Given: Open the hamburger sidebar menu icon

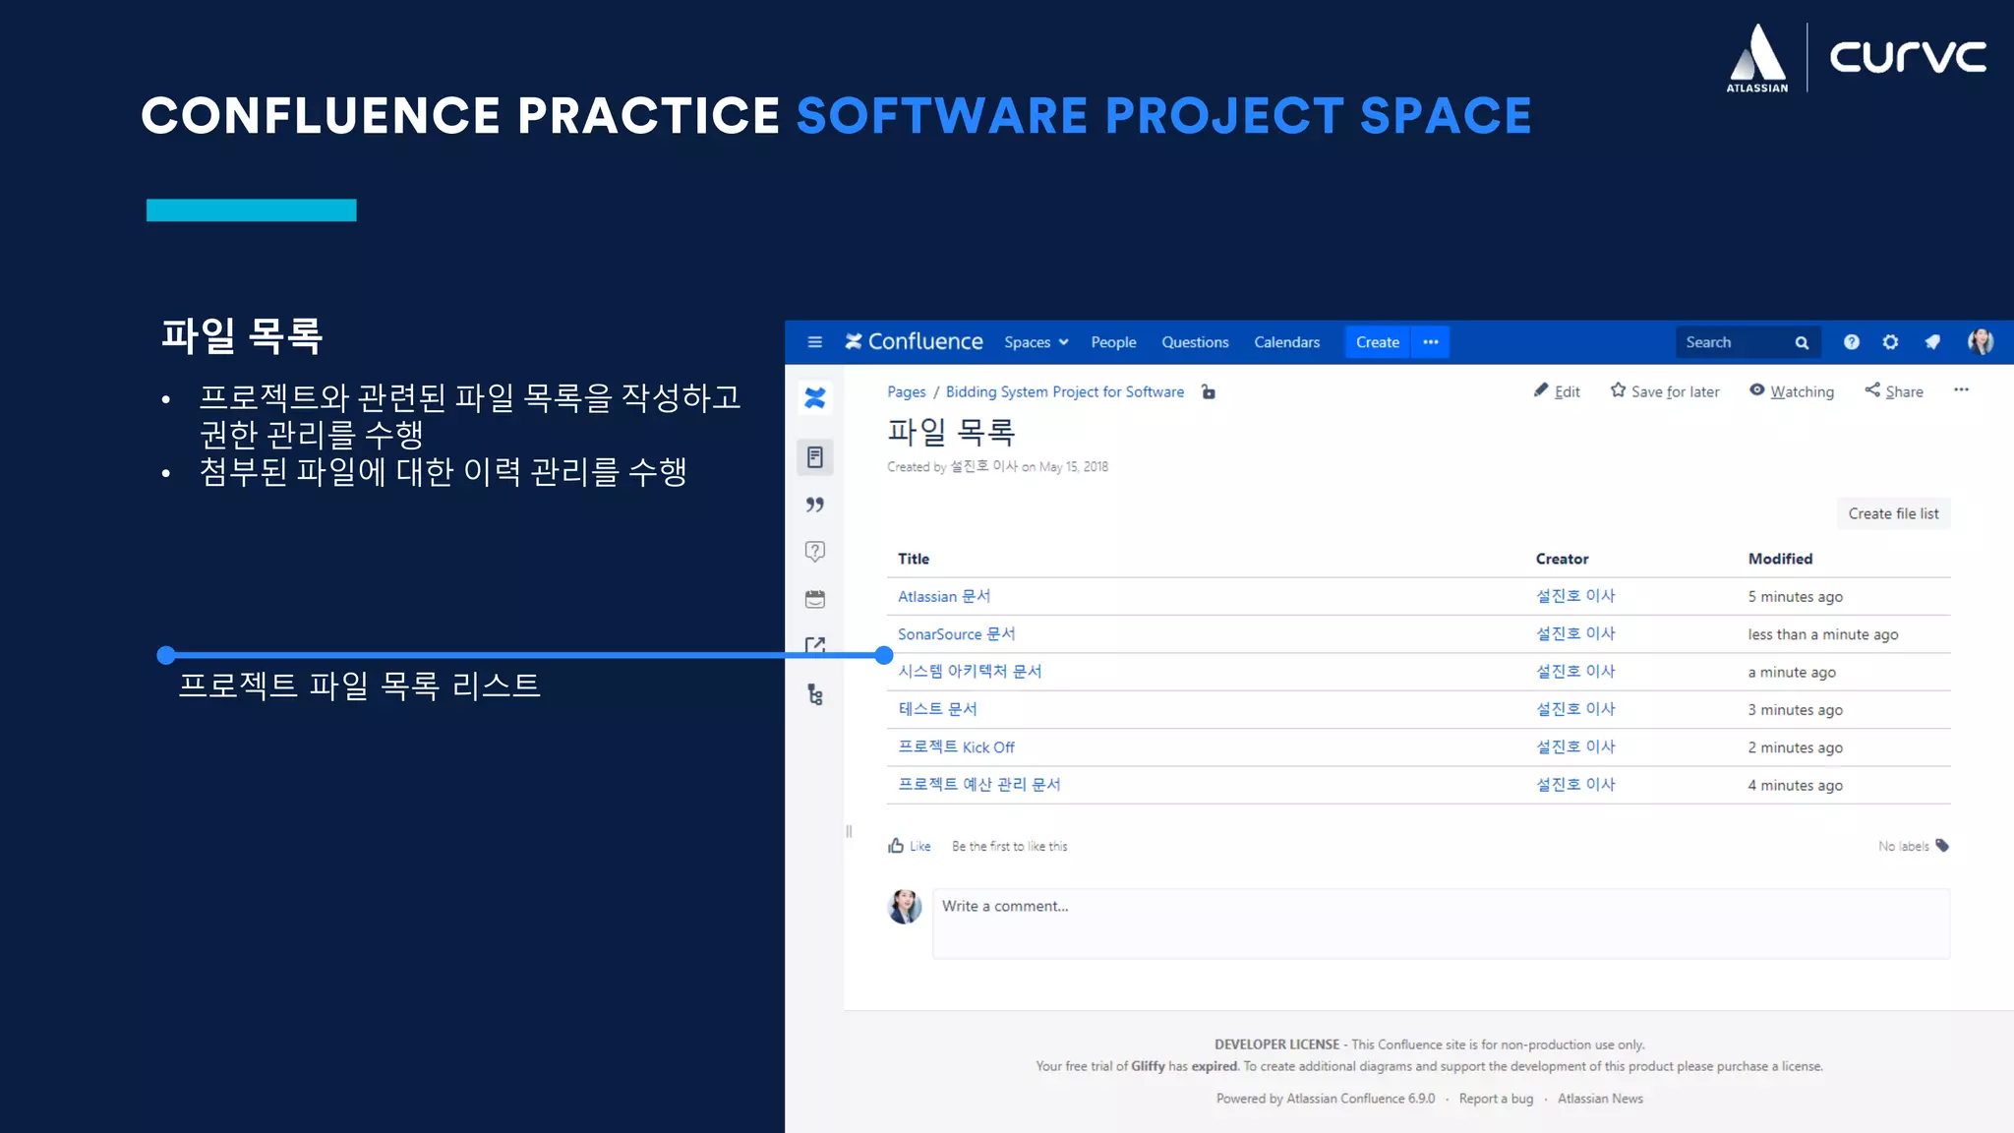Looking at the screenshot, I should point(814,342).
